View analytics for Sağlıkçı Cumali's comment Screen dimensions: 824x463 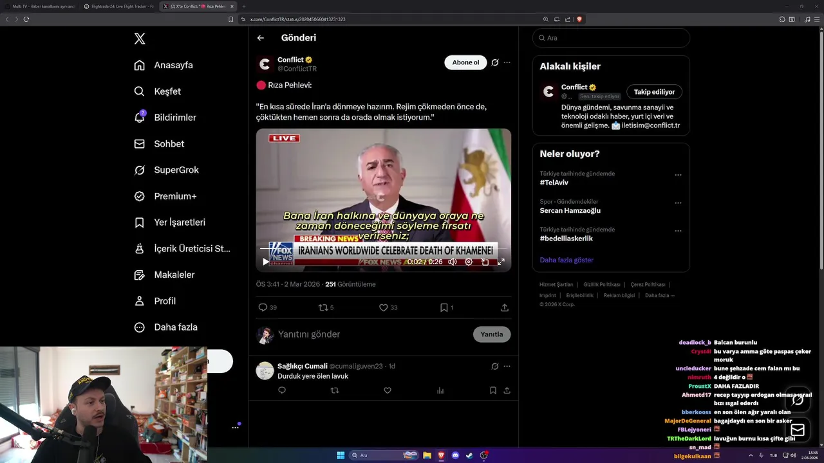tap(440, 390)
